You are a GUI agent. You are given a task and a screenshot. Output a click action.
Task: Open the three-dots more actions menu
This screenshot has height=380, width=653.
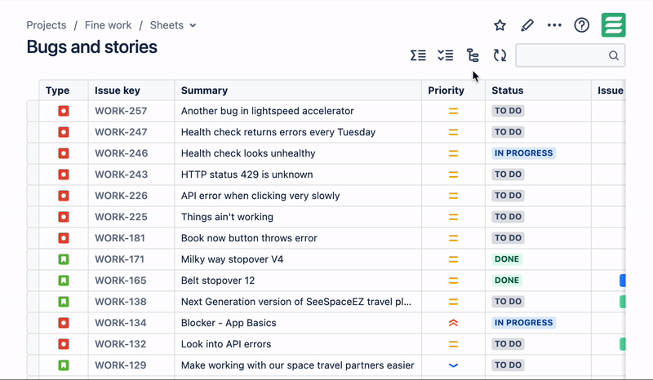pyautogui.click(x=554, y=25)
